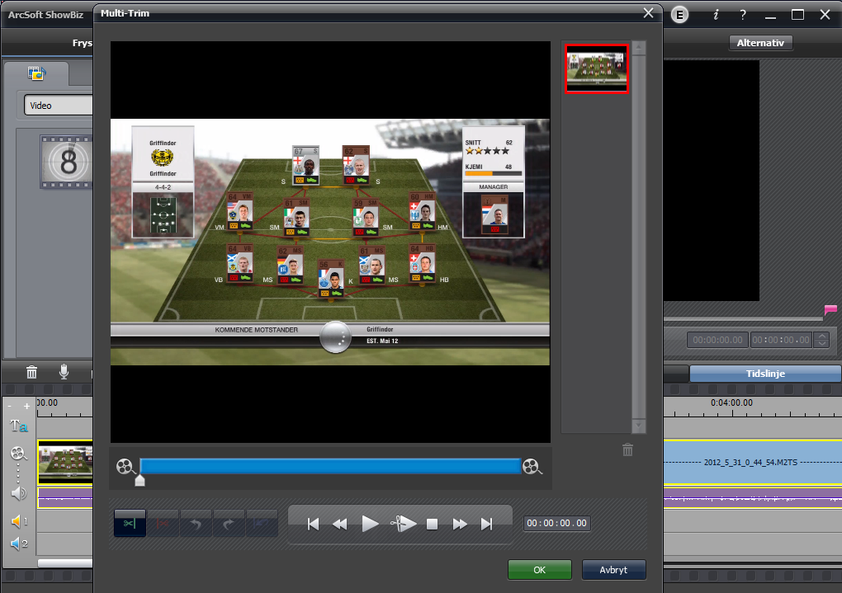Screen dimensions: 842x593
Task: Open the Video type dropdown
Action: 58,106
